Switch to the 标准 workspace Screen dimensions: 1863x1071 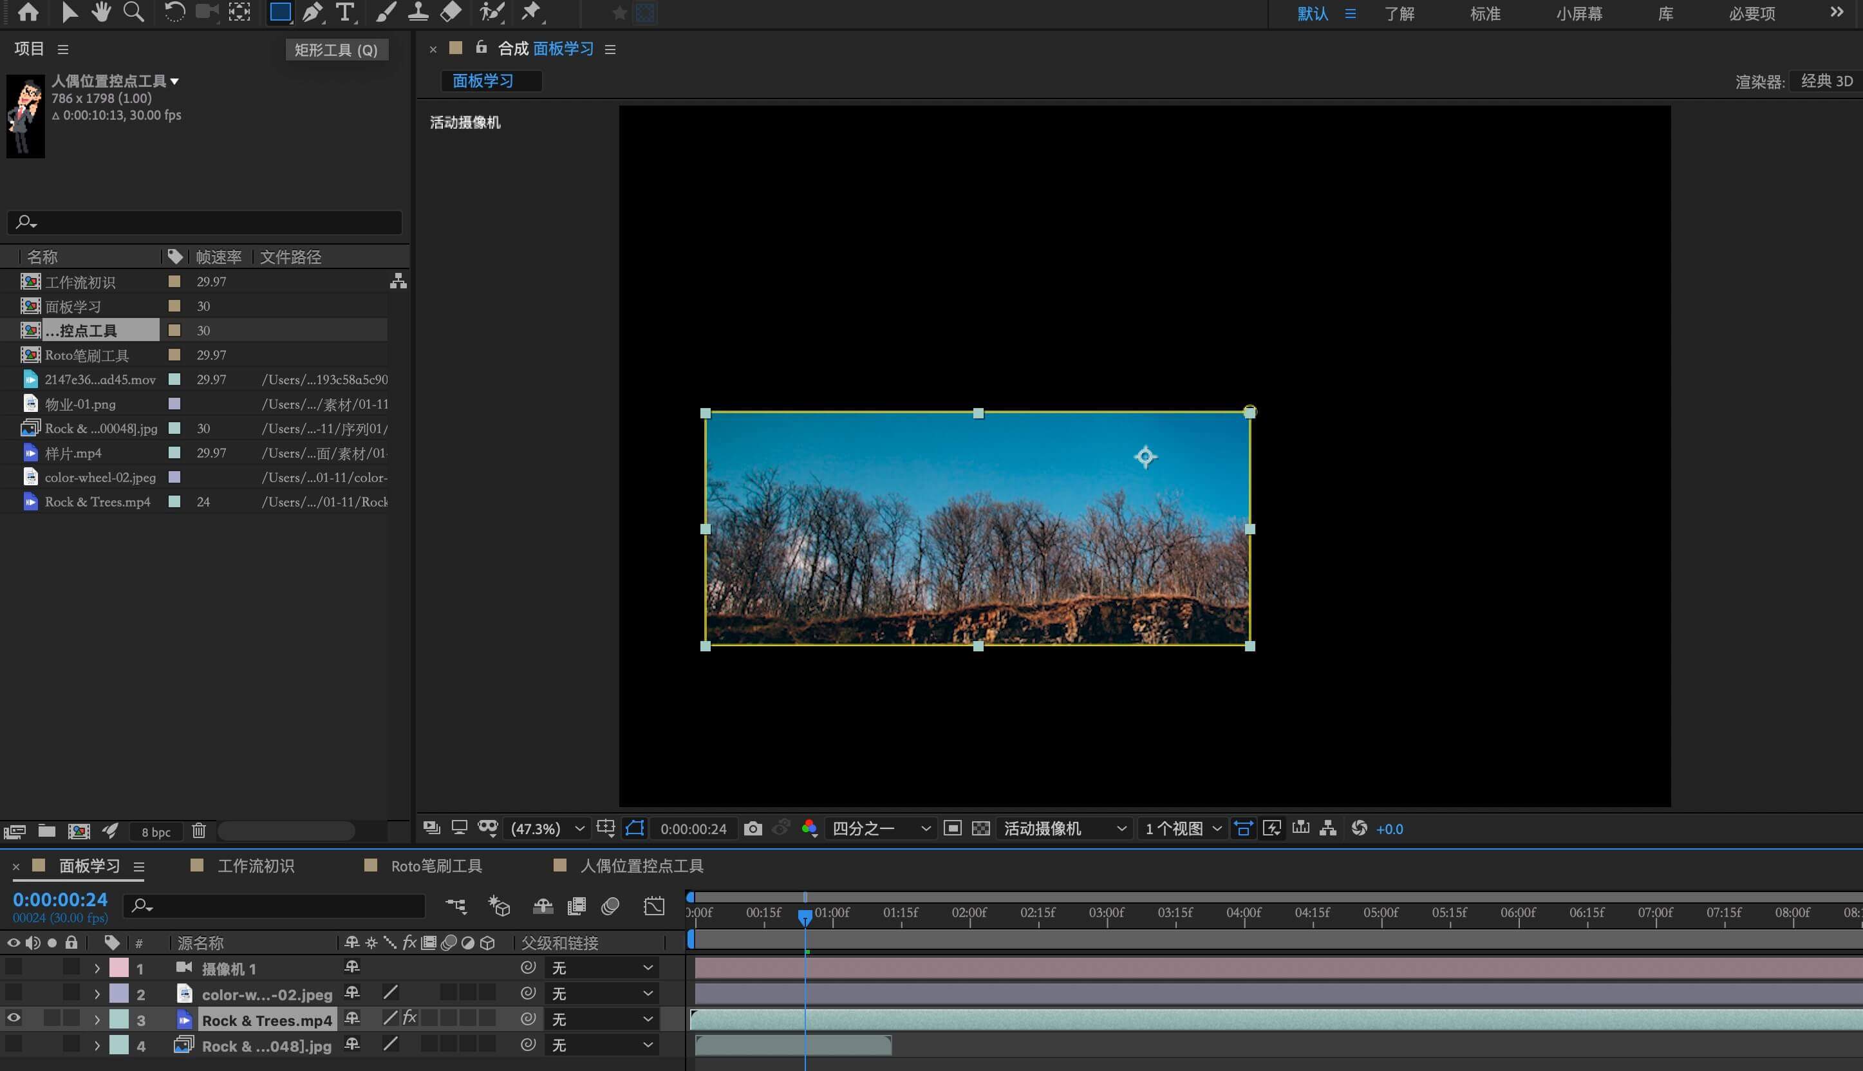point(1484,14)
